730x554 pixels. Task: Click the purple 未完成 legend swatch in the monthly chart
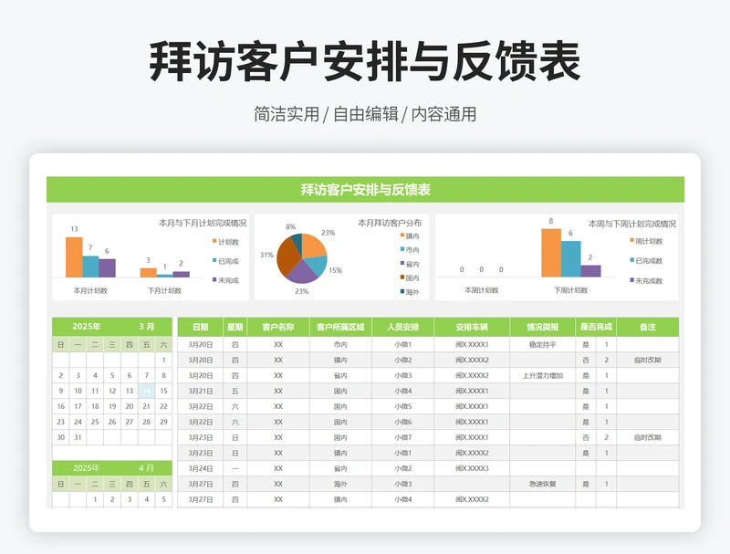point(214,279)
